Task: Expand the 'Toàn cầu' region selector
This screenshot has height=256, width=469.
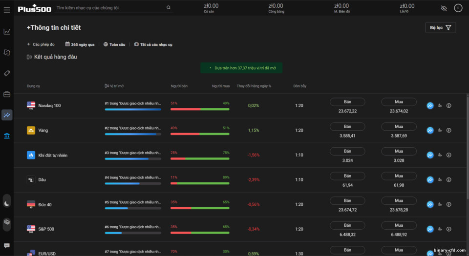Action: click(114, 44)
